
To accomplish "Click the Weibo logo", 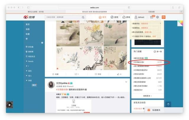I will tap(29, 17).
